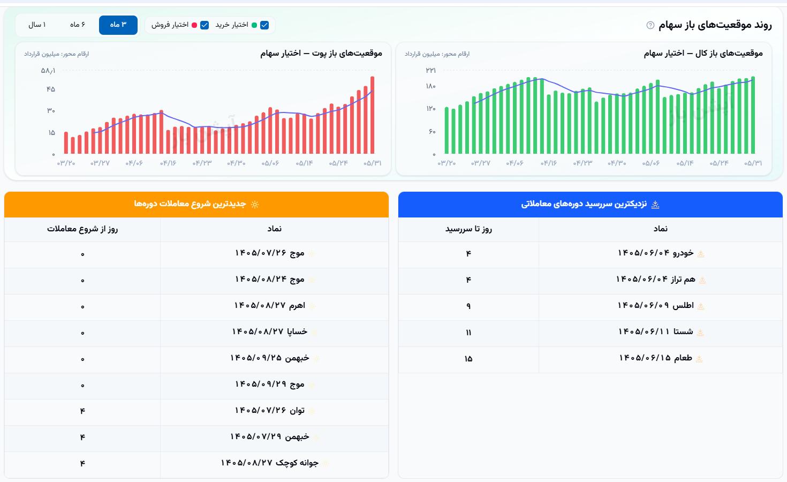Click the expiry icon next to «طعام ۱۴۰۵/۰۶/۱۵»
The image size is (787, 482).
(x=699, y=359)
